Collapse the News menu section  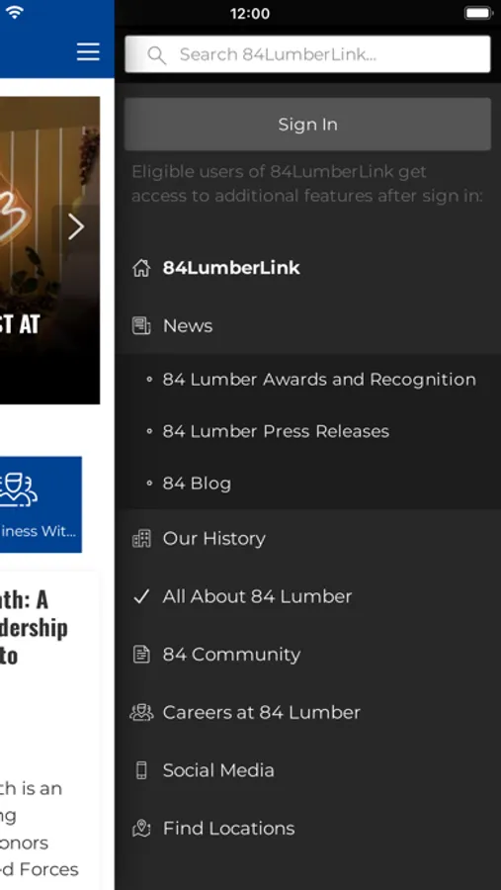(x=307, y=325)
